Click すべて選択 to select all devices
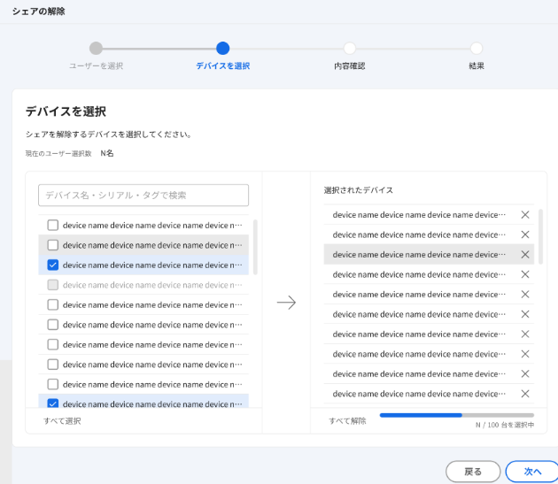Screen dimensions: 558x484 click(x=62, y=421)
